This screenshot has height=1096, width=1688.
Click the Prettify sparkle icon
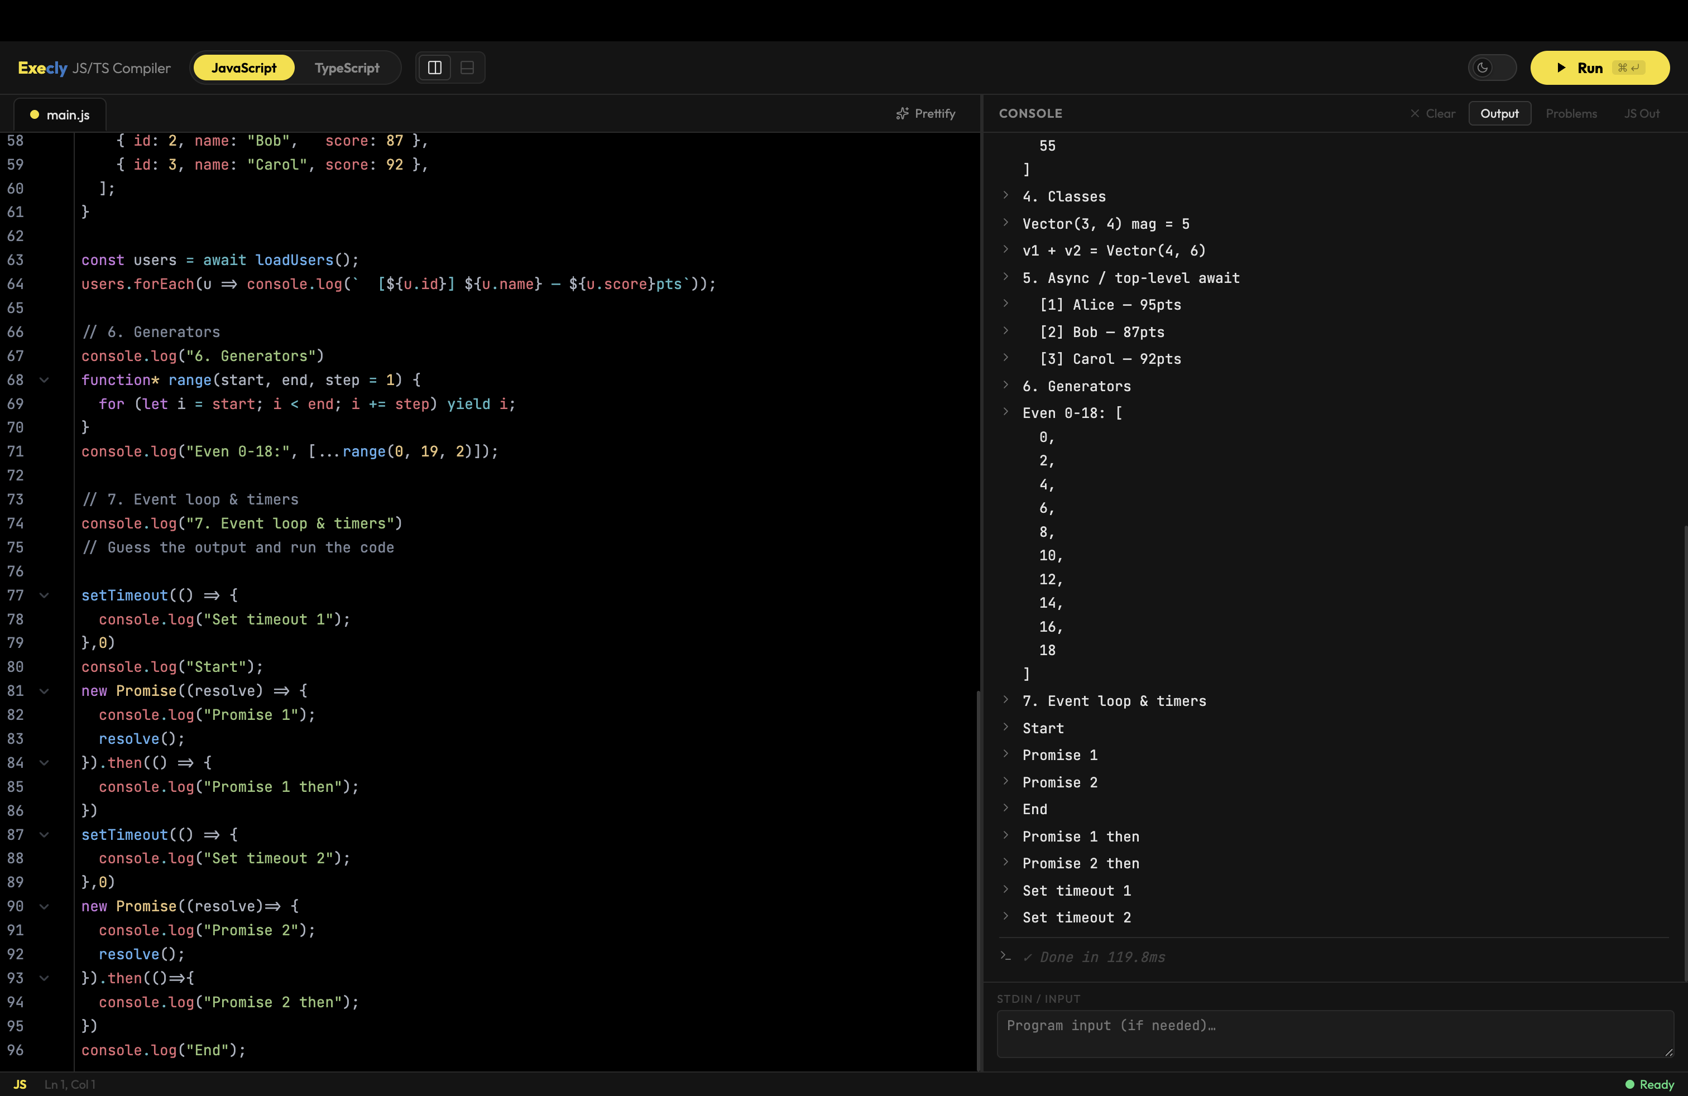902,113
